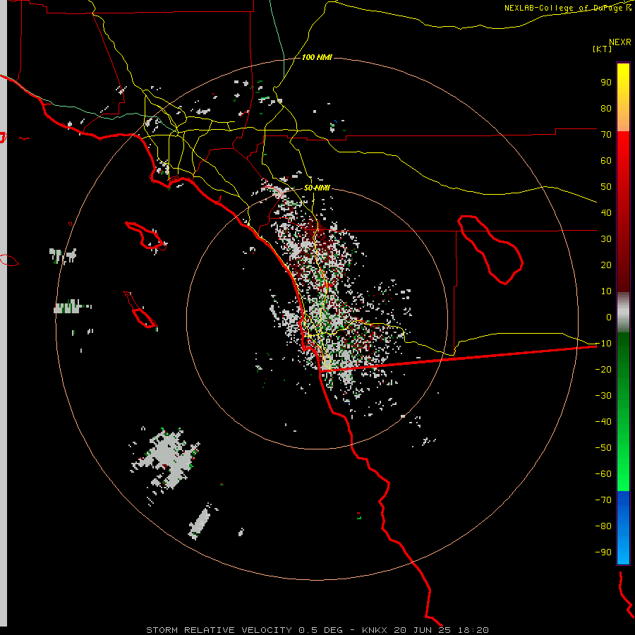Select the -90 scale value
The image size is (635, 635).
pyautogui.click(x=603, y=552)
